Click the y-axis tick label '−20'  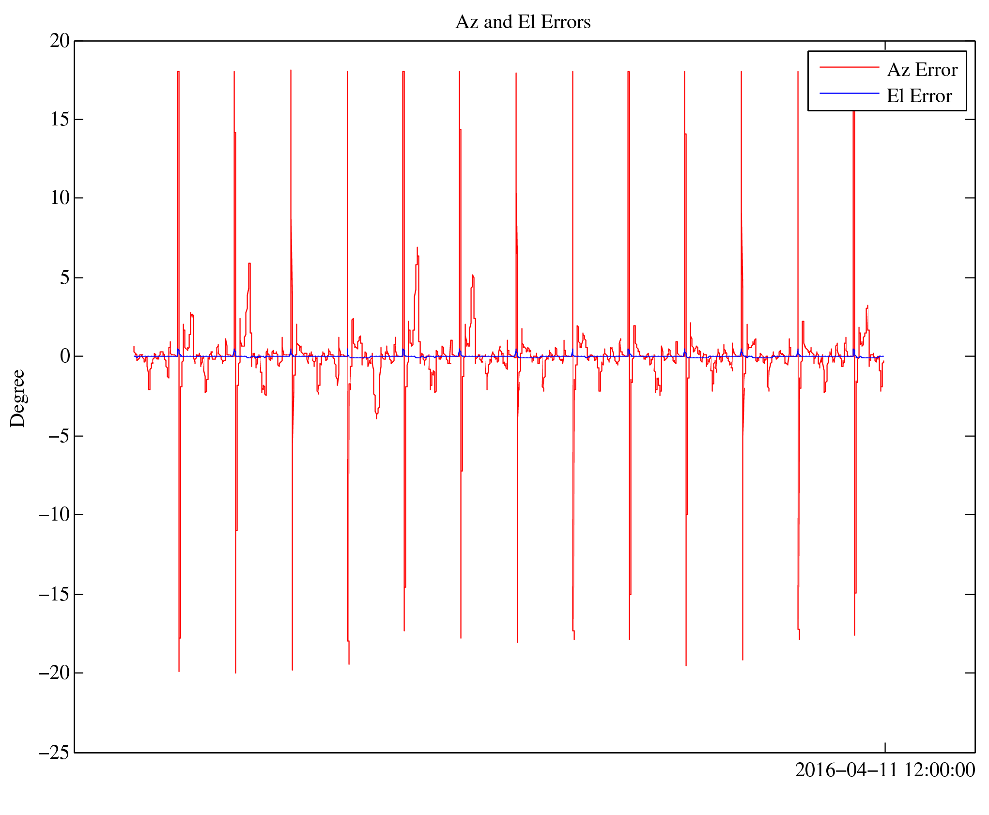pyautogui.click(x=55, y=673)
